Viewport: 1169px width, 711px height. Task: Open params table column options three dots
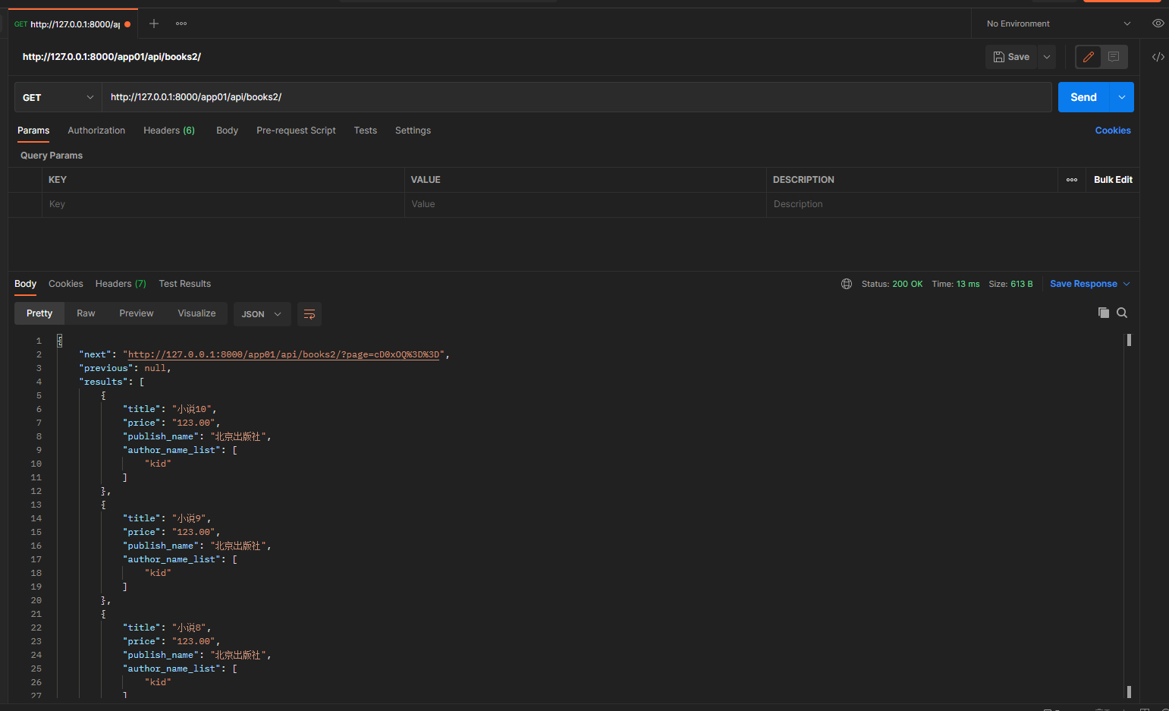click(1072, 180)
